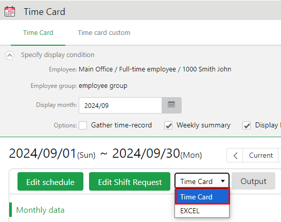
Task: Click the Time Card calendar app icon
Action: [x=10, y=12]
